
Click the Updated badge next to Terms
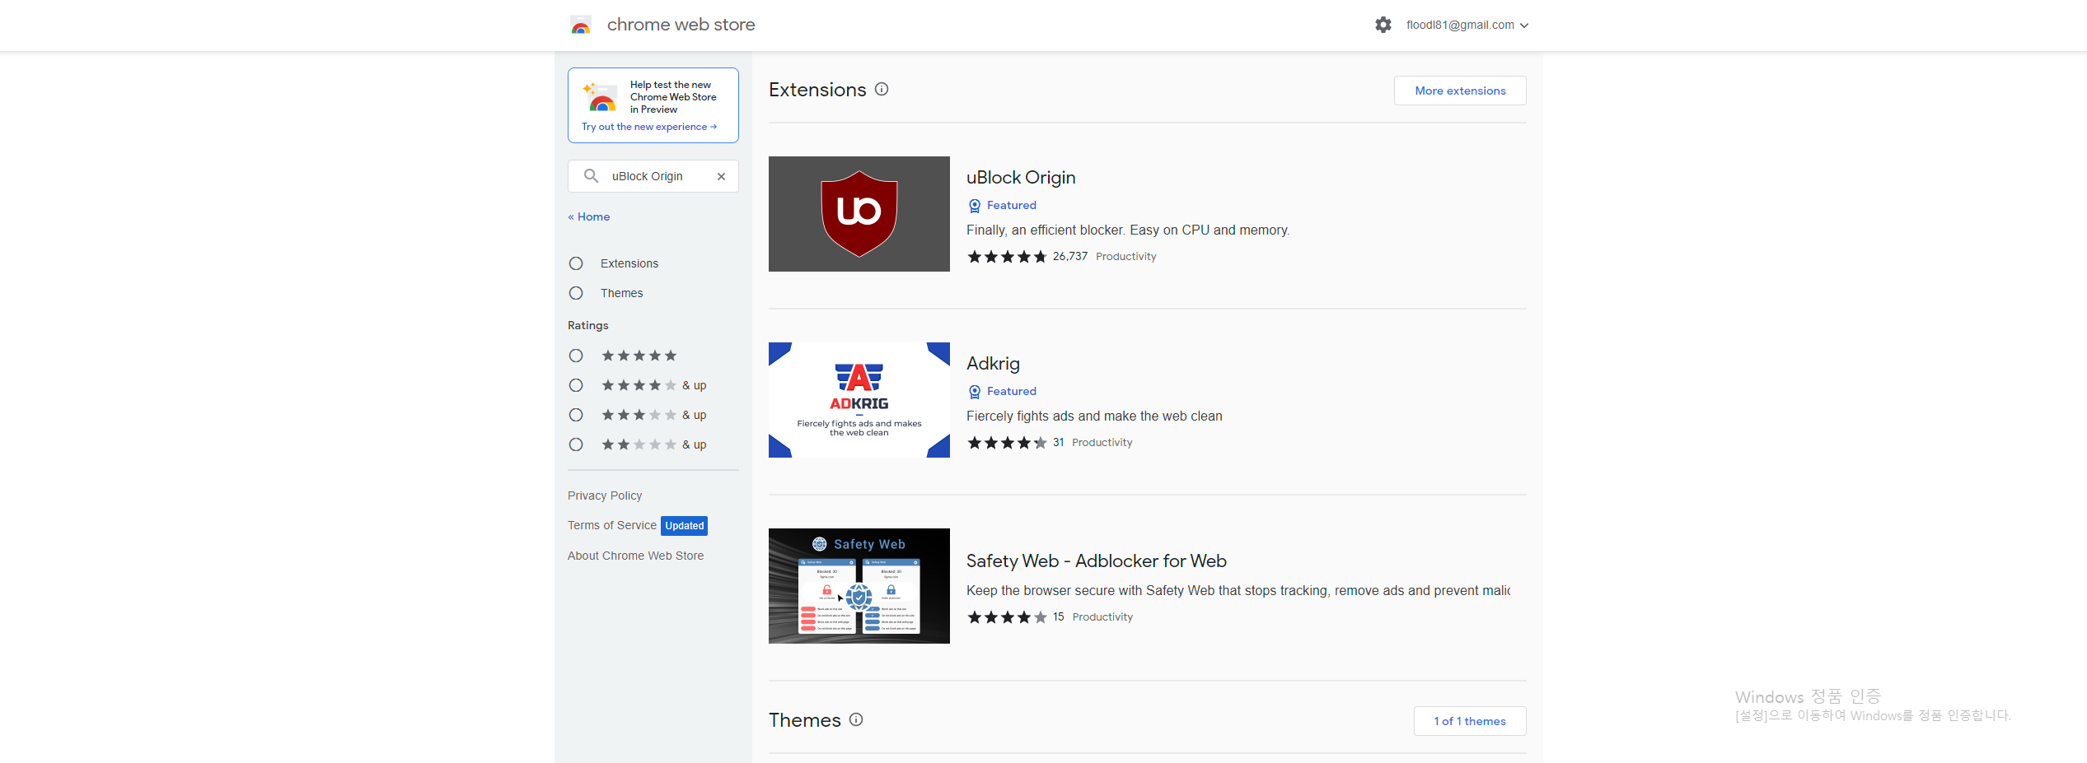pos(685,526)
